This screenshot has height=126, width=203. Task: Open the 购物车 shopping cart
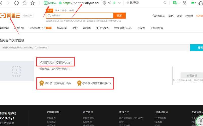(x=159, y=16)
